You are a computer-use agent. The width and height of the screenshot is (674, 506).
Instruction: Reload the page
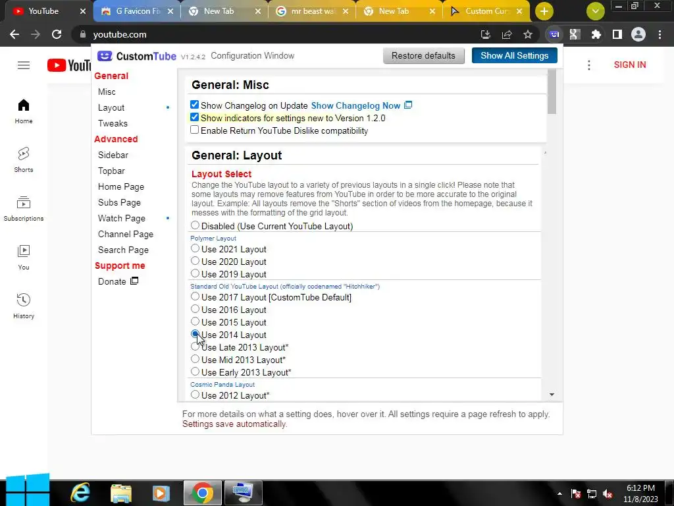point(57,34)
